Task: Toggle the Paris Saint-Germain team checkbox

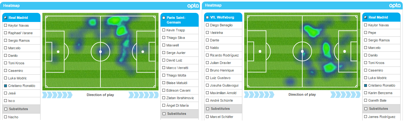Action: tap(164, 18)
